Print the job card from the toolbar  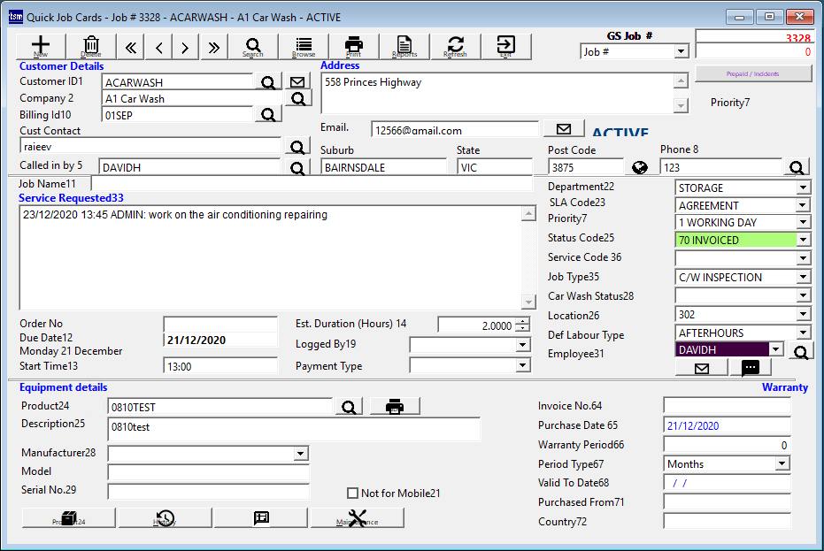(353, 47)
